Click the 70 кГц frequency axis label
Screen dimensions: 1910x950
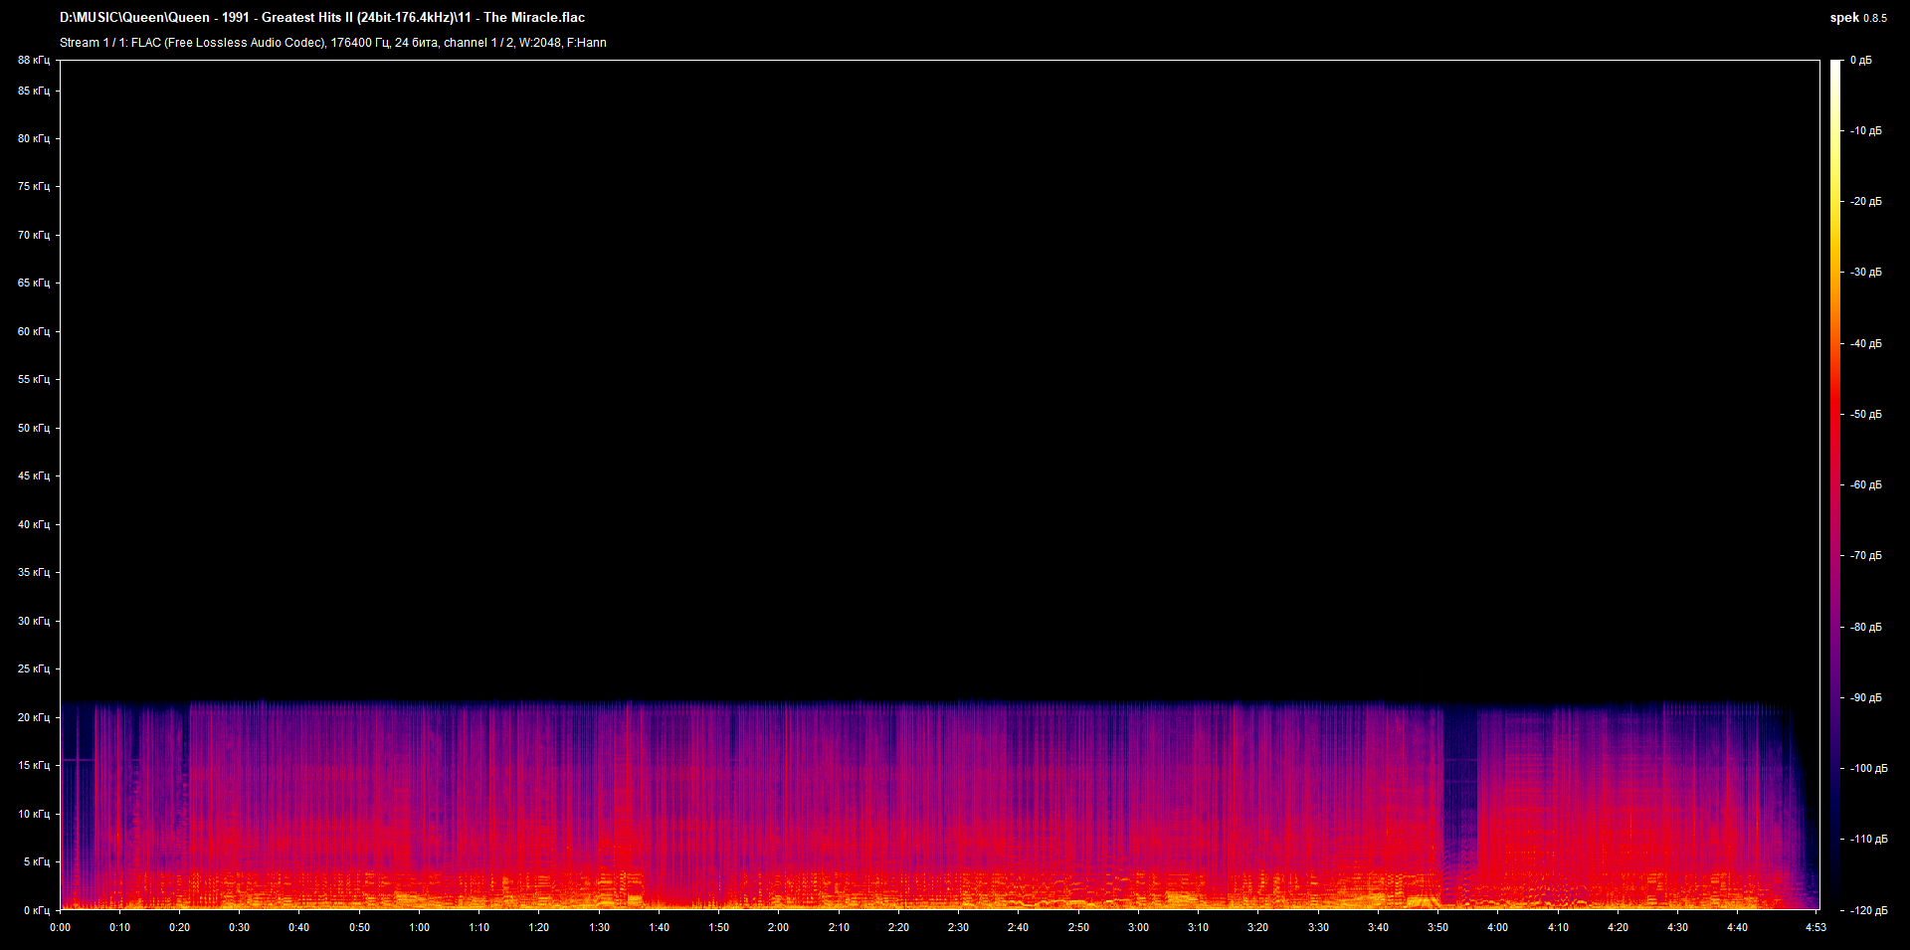[34, 235]
